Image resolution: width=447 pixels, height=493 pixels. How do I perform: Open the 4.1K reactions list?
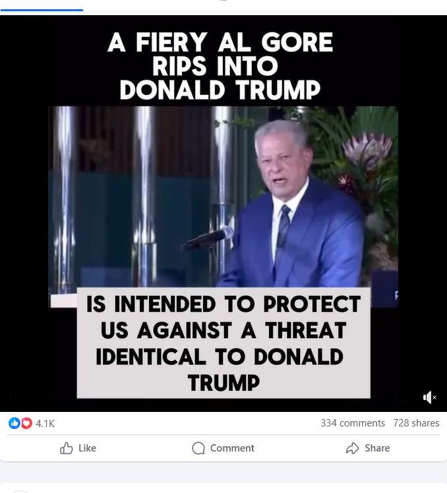(x=45, y=424)
